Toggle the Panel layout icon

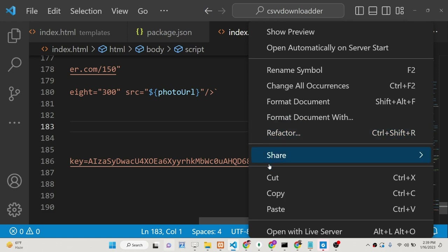[373, 11]
